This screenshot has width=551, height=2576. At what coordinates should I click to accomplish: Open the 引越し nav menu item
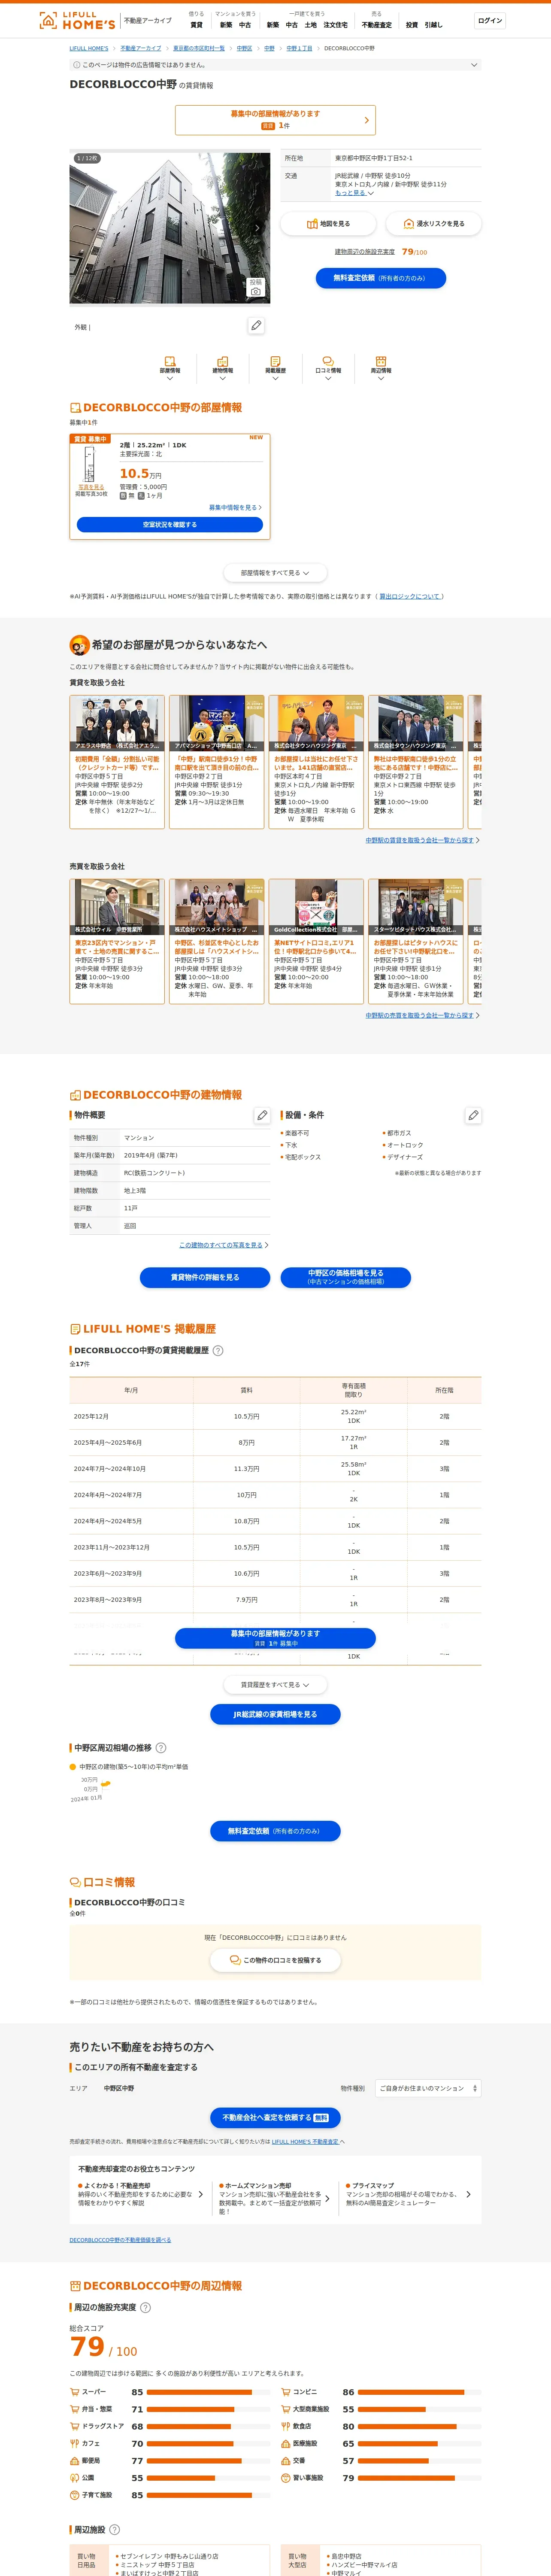coord(433,25)
